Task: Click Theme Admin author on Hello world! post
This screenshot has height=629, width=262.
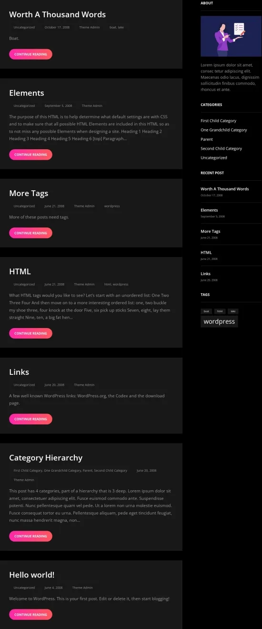Action: pyautogui.click(x=82, y=588)
